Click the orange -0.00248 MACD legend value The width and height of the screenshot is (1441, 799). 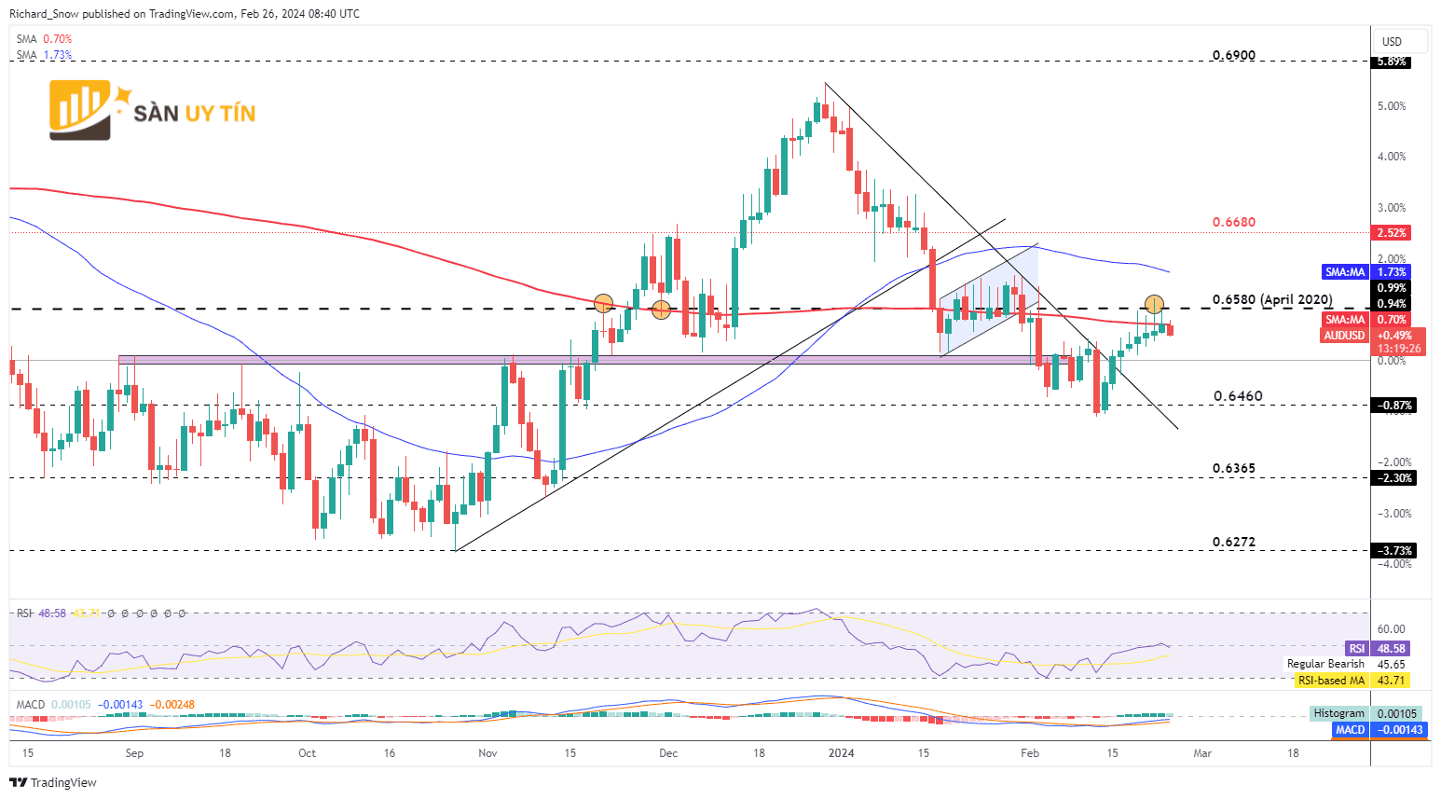click(x=172, y=704)
